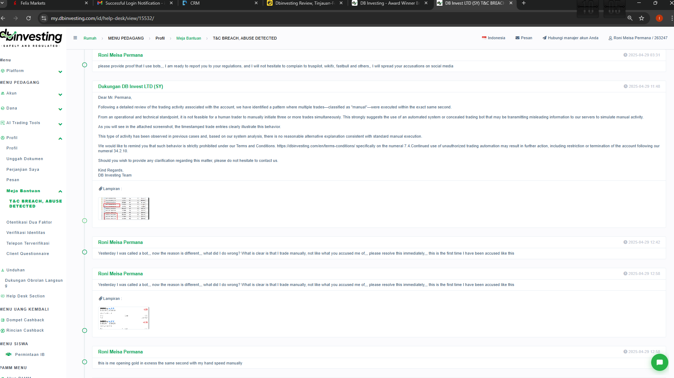Viewport: 674px width, 378px height.
Task: Bookmark page with the star icon
Action: coord(642,18)
